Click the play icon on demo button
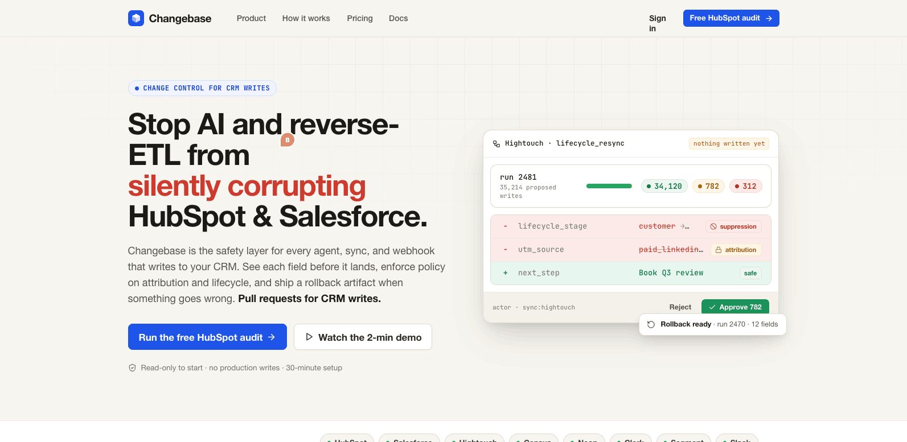The width and height of the screenshot is (907, 442). tap(309, 337)
